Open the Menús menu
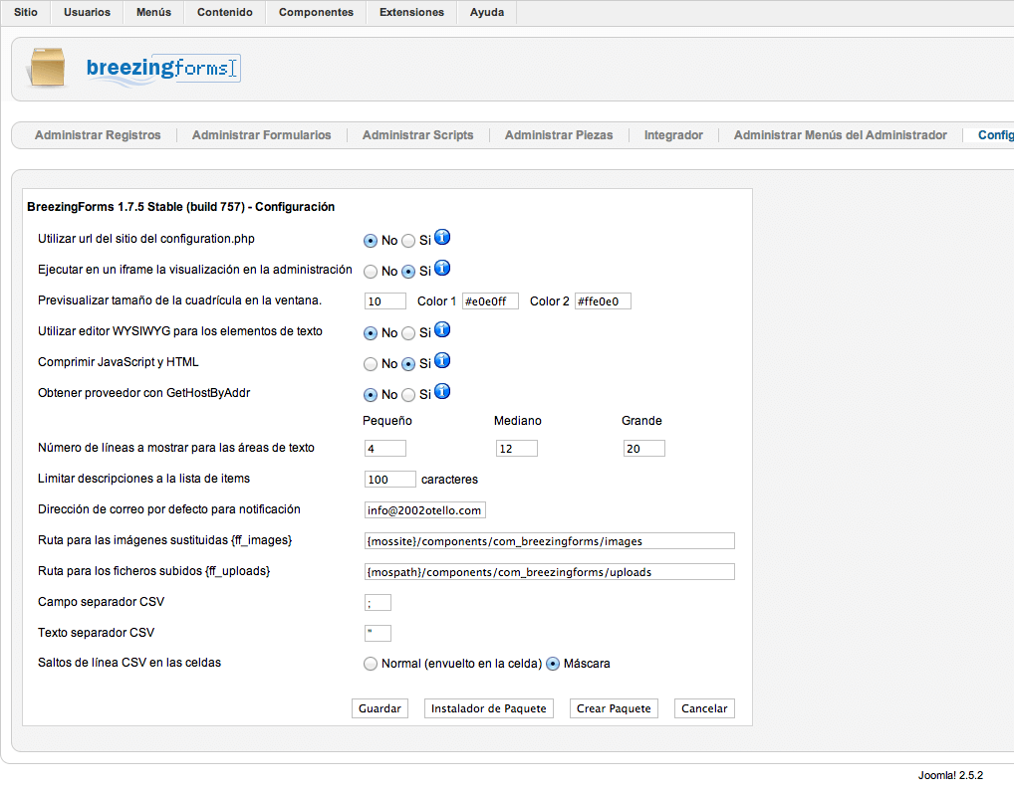Screen dimensions: 1014x792 tap(154, 12)
